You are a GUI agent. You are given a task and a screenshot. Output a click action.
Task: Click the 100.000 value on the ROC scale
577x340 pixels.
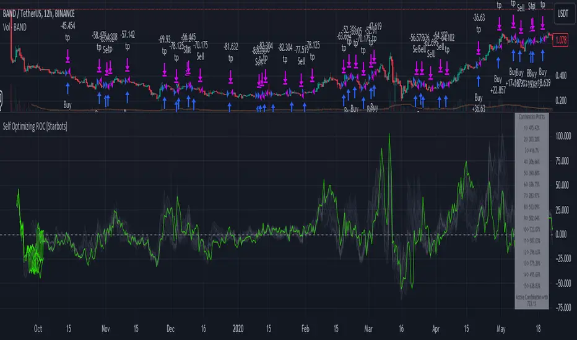click(x=562, y=137)
